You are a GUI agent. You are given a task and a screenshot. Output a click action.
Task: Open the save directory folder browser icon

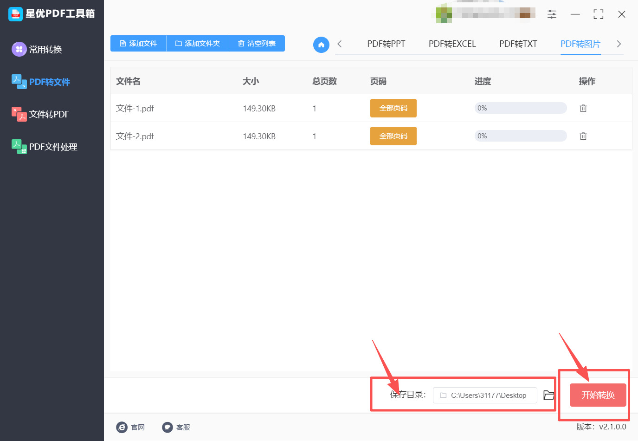(548, 395)
